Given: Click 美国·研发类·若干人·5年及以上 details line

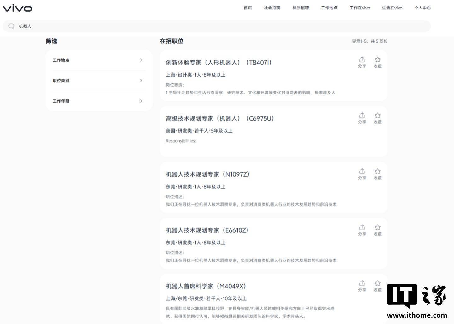Looking at the screenshot, I should point(199,131).
